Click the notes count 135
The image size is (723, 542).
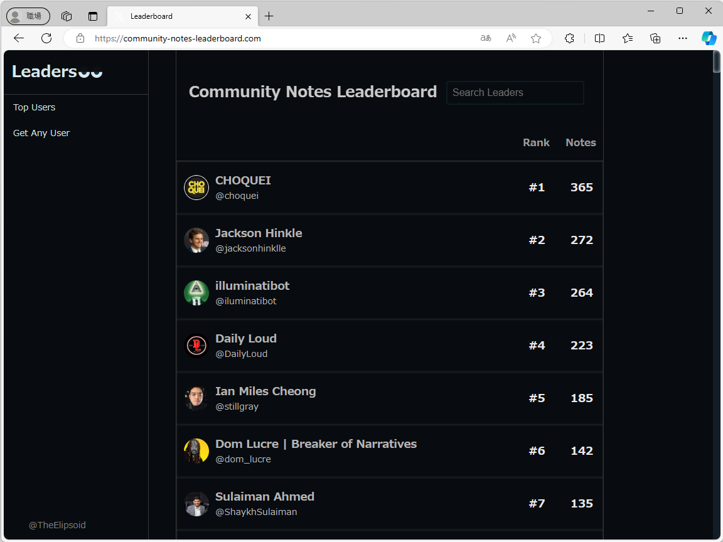coord(582,504)
